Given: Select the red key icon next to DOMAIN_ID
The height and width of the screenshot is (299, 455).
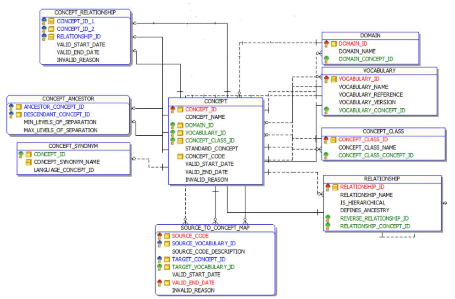Looking at the screenshot, I should (327, 43).
